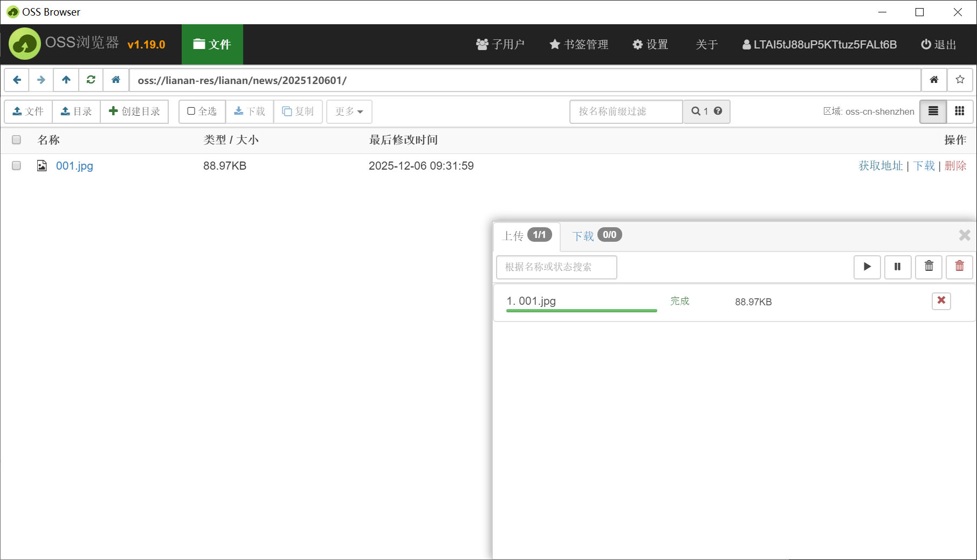The height and width of the screenshot is (560, 977).
Task: Tick the checkbox for 001.jpg
Action: coord(16,166)
